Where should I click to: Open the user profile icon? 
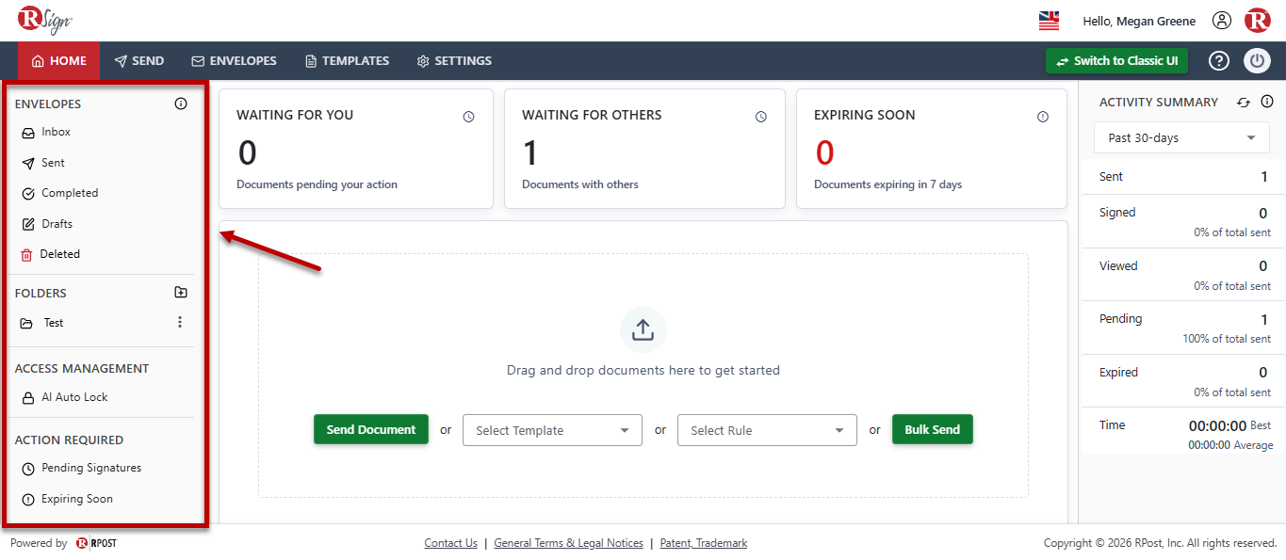coord(1222,21)
